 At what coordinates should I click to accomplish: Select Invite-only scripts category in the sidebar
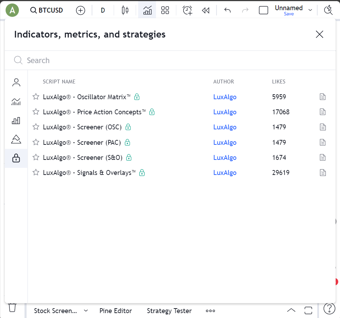point(16,158)
